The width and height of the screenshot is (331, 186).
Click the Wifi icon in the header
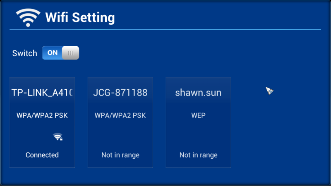pyautogui.click(x=28, y=17)
